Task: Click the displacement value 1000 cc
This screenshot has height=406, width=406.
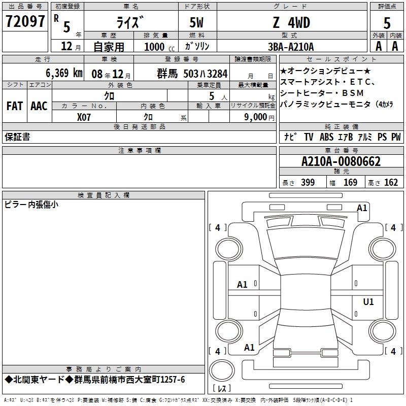Action: pyautogui.click(x=159, y=47)
